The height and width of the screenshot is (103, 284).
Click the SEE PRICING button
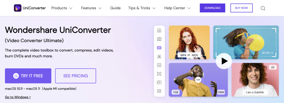(x=75, y=76)
